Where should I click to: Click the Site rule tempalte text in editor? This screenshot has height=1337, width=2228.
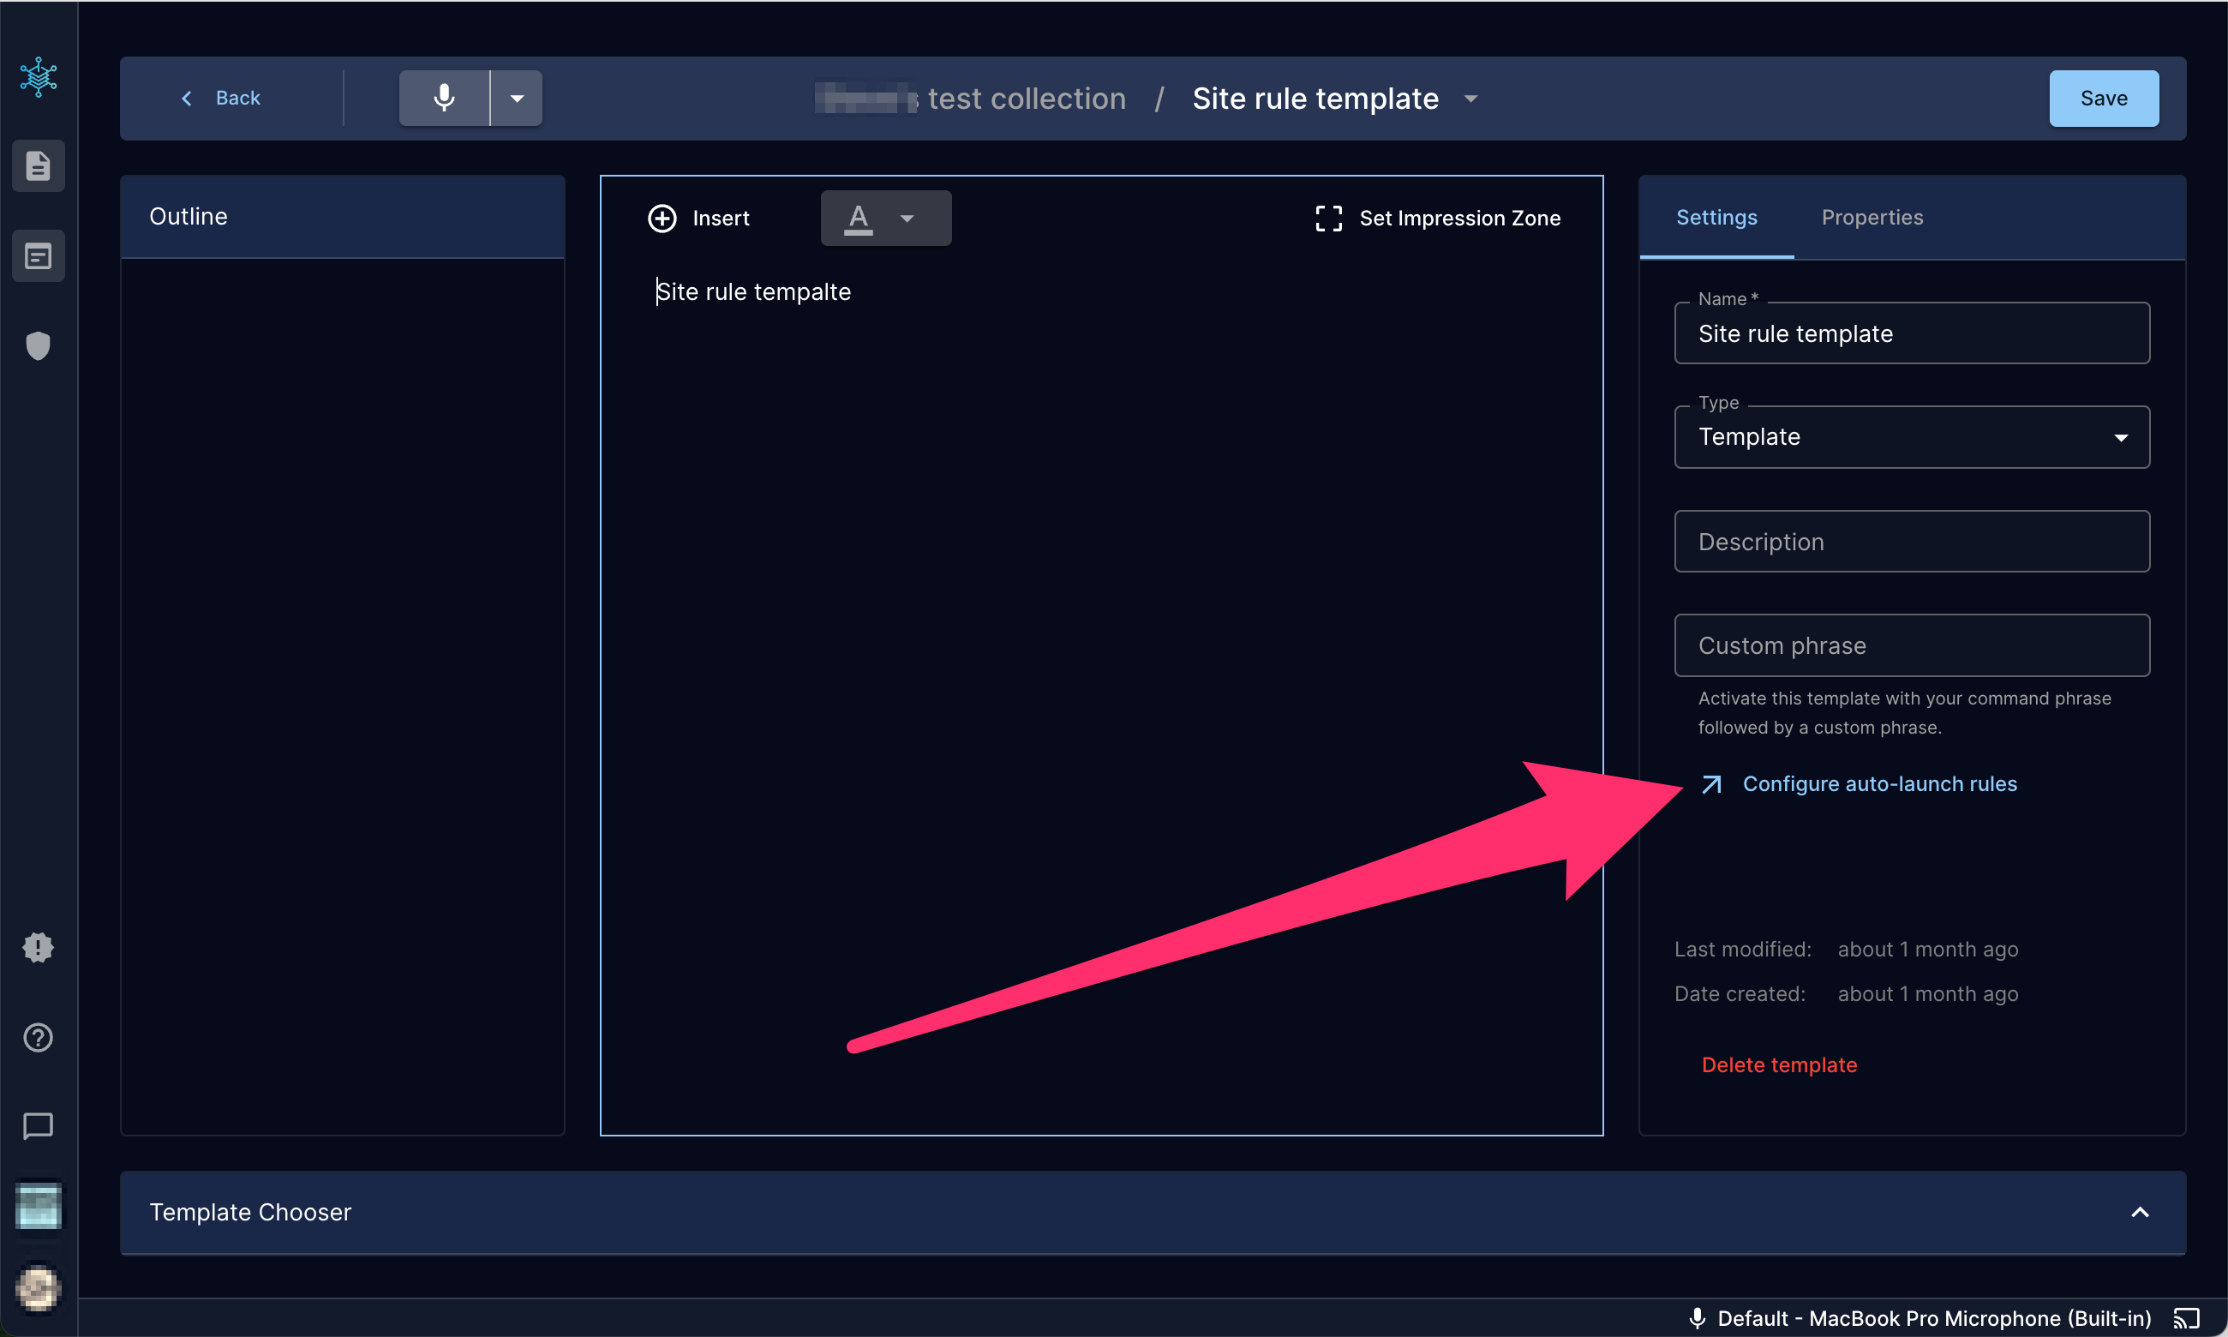[x=754, y=292]
